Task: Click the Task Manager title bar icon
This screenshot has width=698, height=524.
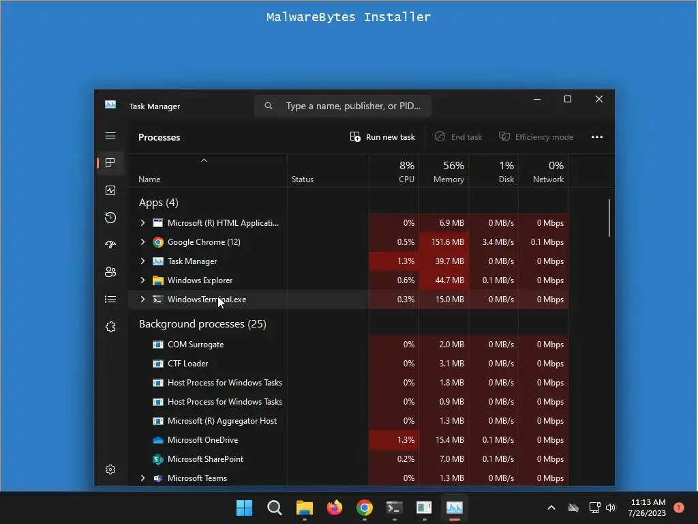Action: point(110,104)
